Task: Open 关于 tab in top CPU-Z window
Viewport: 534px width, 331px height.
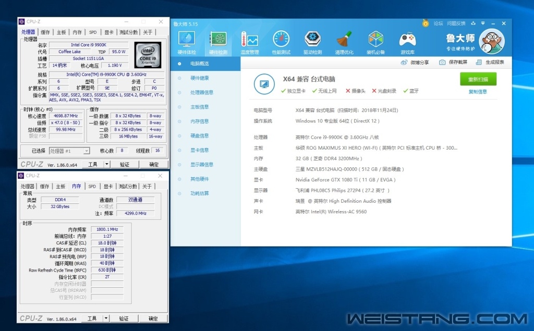Action: point(148,32)
